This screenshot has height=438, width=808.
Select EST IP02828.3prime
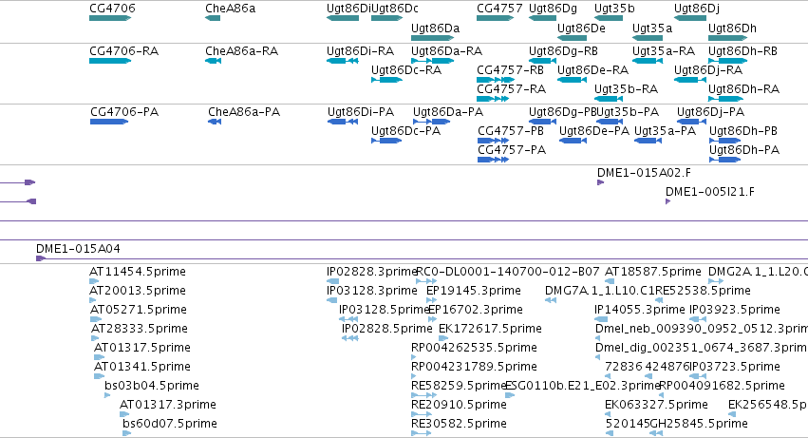333,281
